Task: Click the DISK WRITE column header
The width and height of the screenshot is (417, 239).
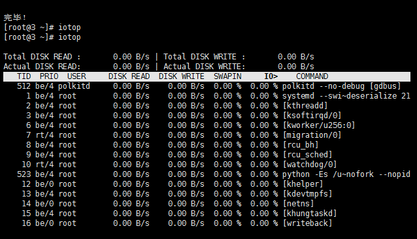Action: click(x=182, y=76)
